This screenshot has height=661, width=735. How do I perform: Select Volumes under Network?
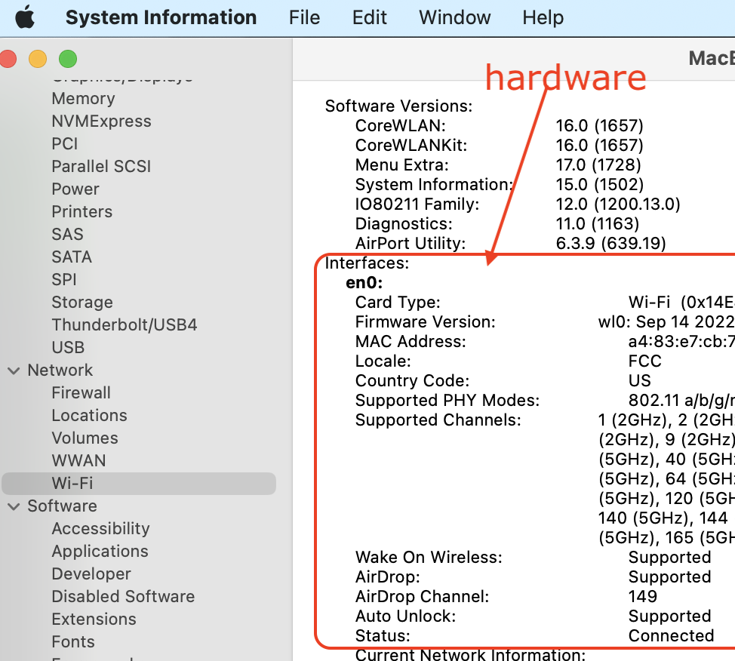85,438
